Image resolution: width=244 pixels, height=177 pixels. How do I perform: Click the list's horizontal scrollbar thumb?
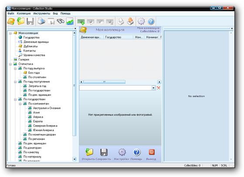click(105, 82)
